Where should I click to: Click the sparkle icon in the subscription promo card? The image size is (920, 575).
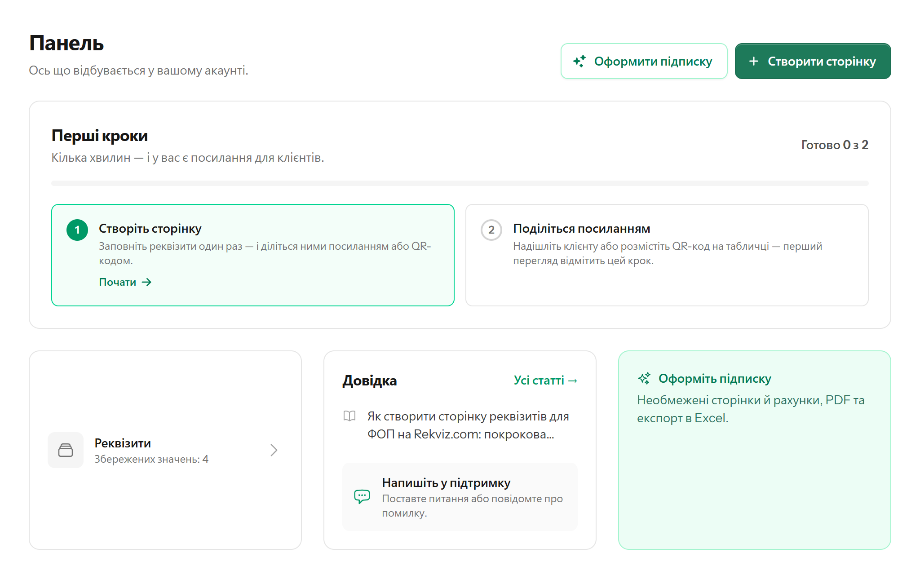[644, 378]
